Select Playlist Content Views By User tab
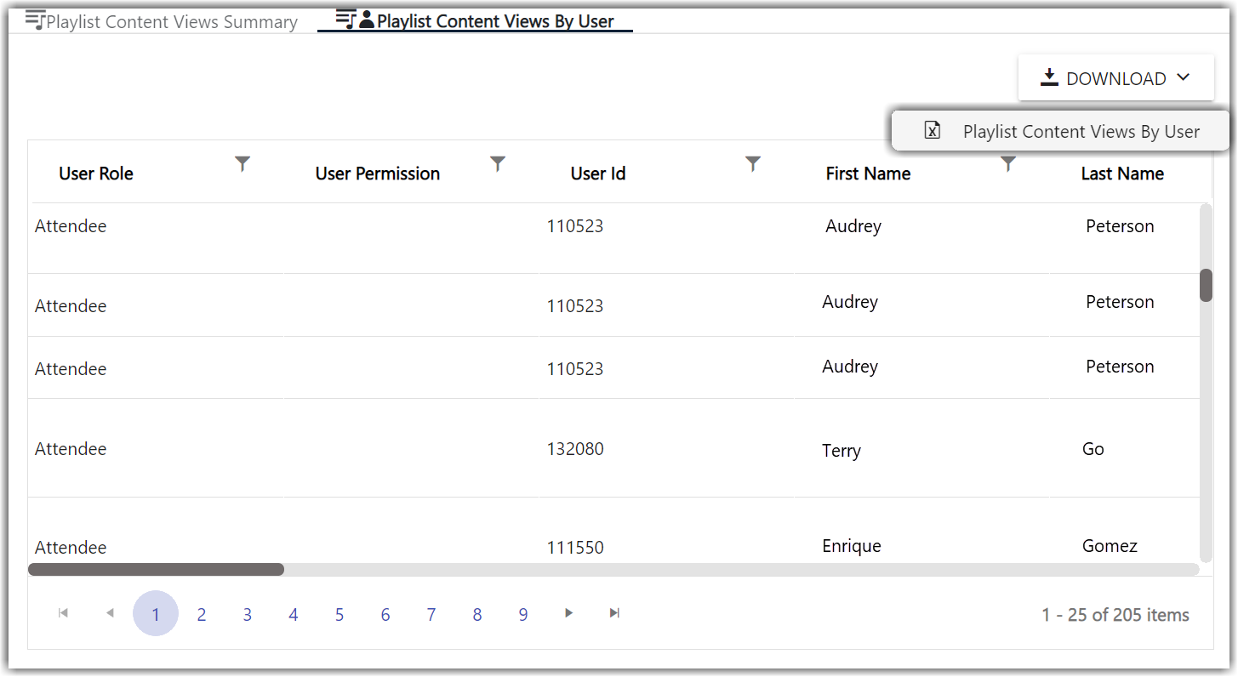The height and width of the screenshot is (677, 1238). coord(475,21)
